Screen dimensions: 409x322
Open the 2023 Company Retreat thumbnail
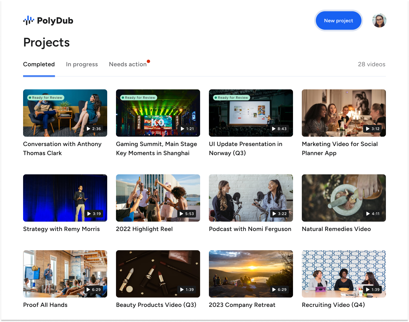pyautogui.click(x=251, y=274)
